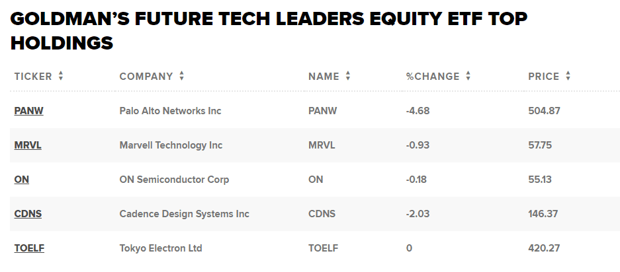The height and width of the screenshot is (272, 620).
Task: Open the MRVL ticker link
Action: click(28, 145)
